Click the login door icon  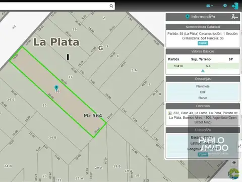pyautogui.click(x=235, y=6)
